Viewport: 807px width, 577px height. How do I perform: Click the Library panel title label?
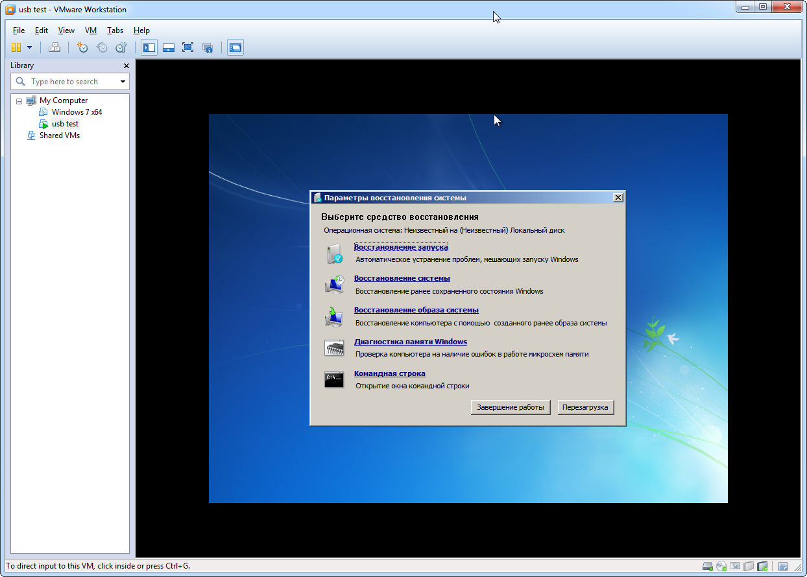point(22,65)
